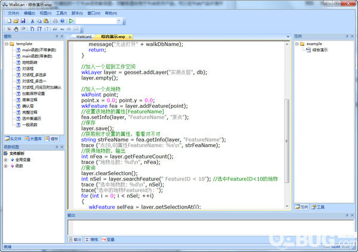Save the script with the floppy icon
358x252 pixels.
(23, 21)
